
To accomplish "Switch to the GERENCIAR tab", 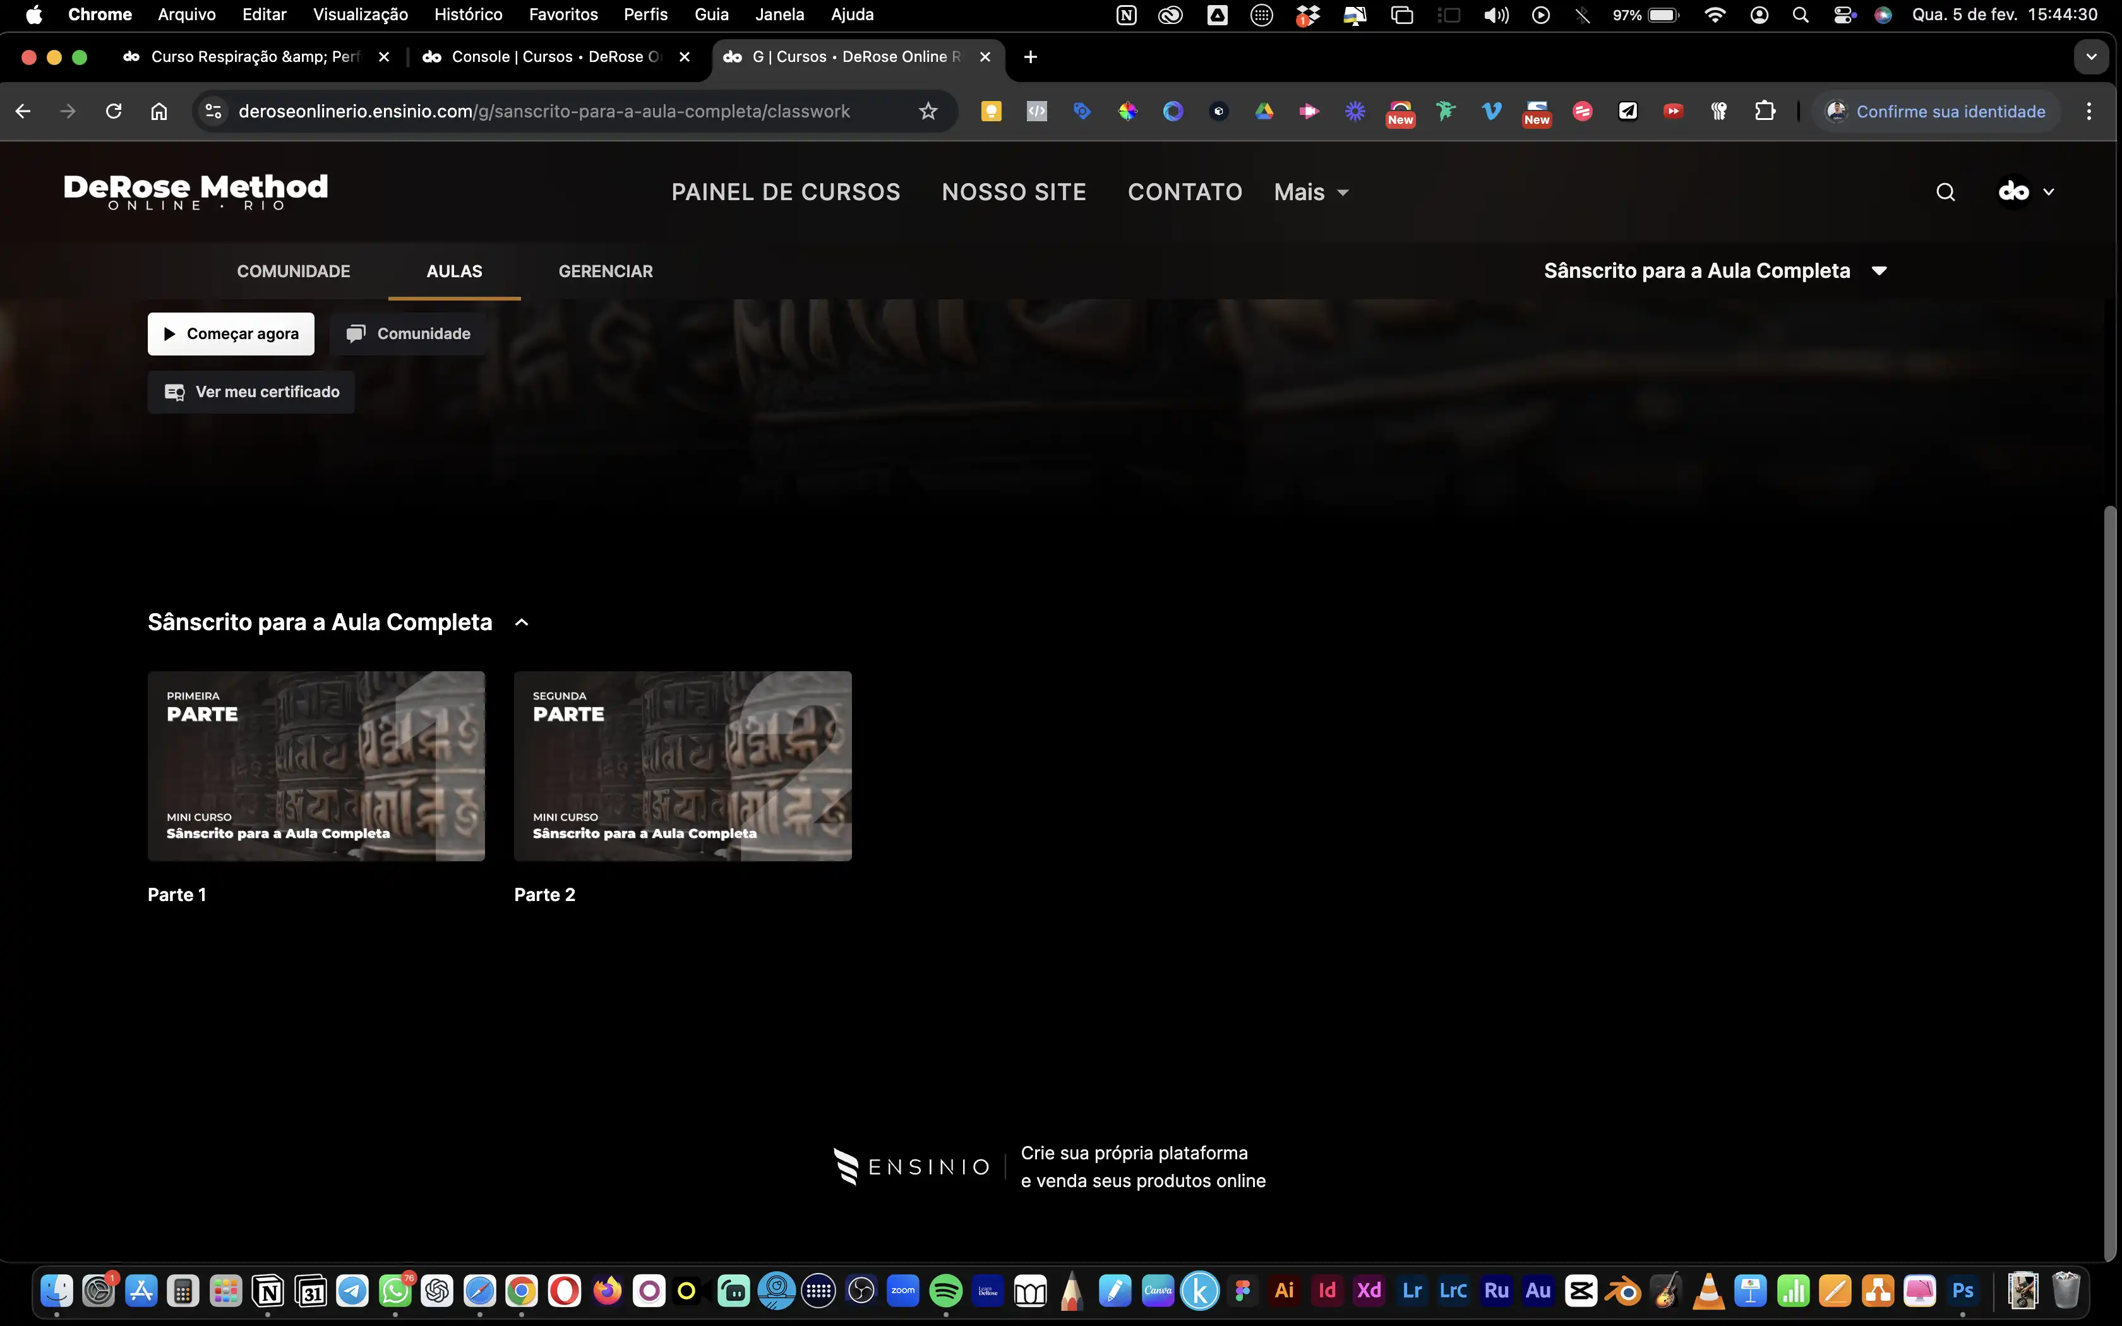I will (x=605, y=271).
